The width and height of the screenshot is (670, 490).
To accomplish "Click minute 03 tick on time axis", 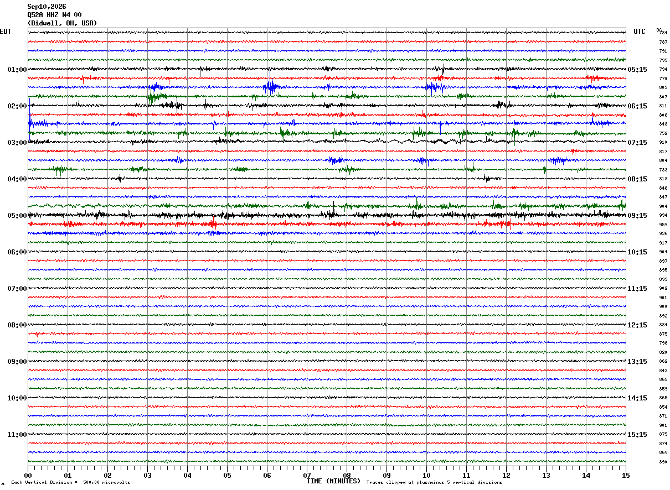I will (147, 475).
